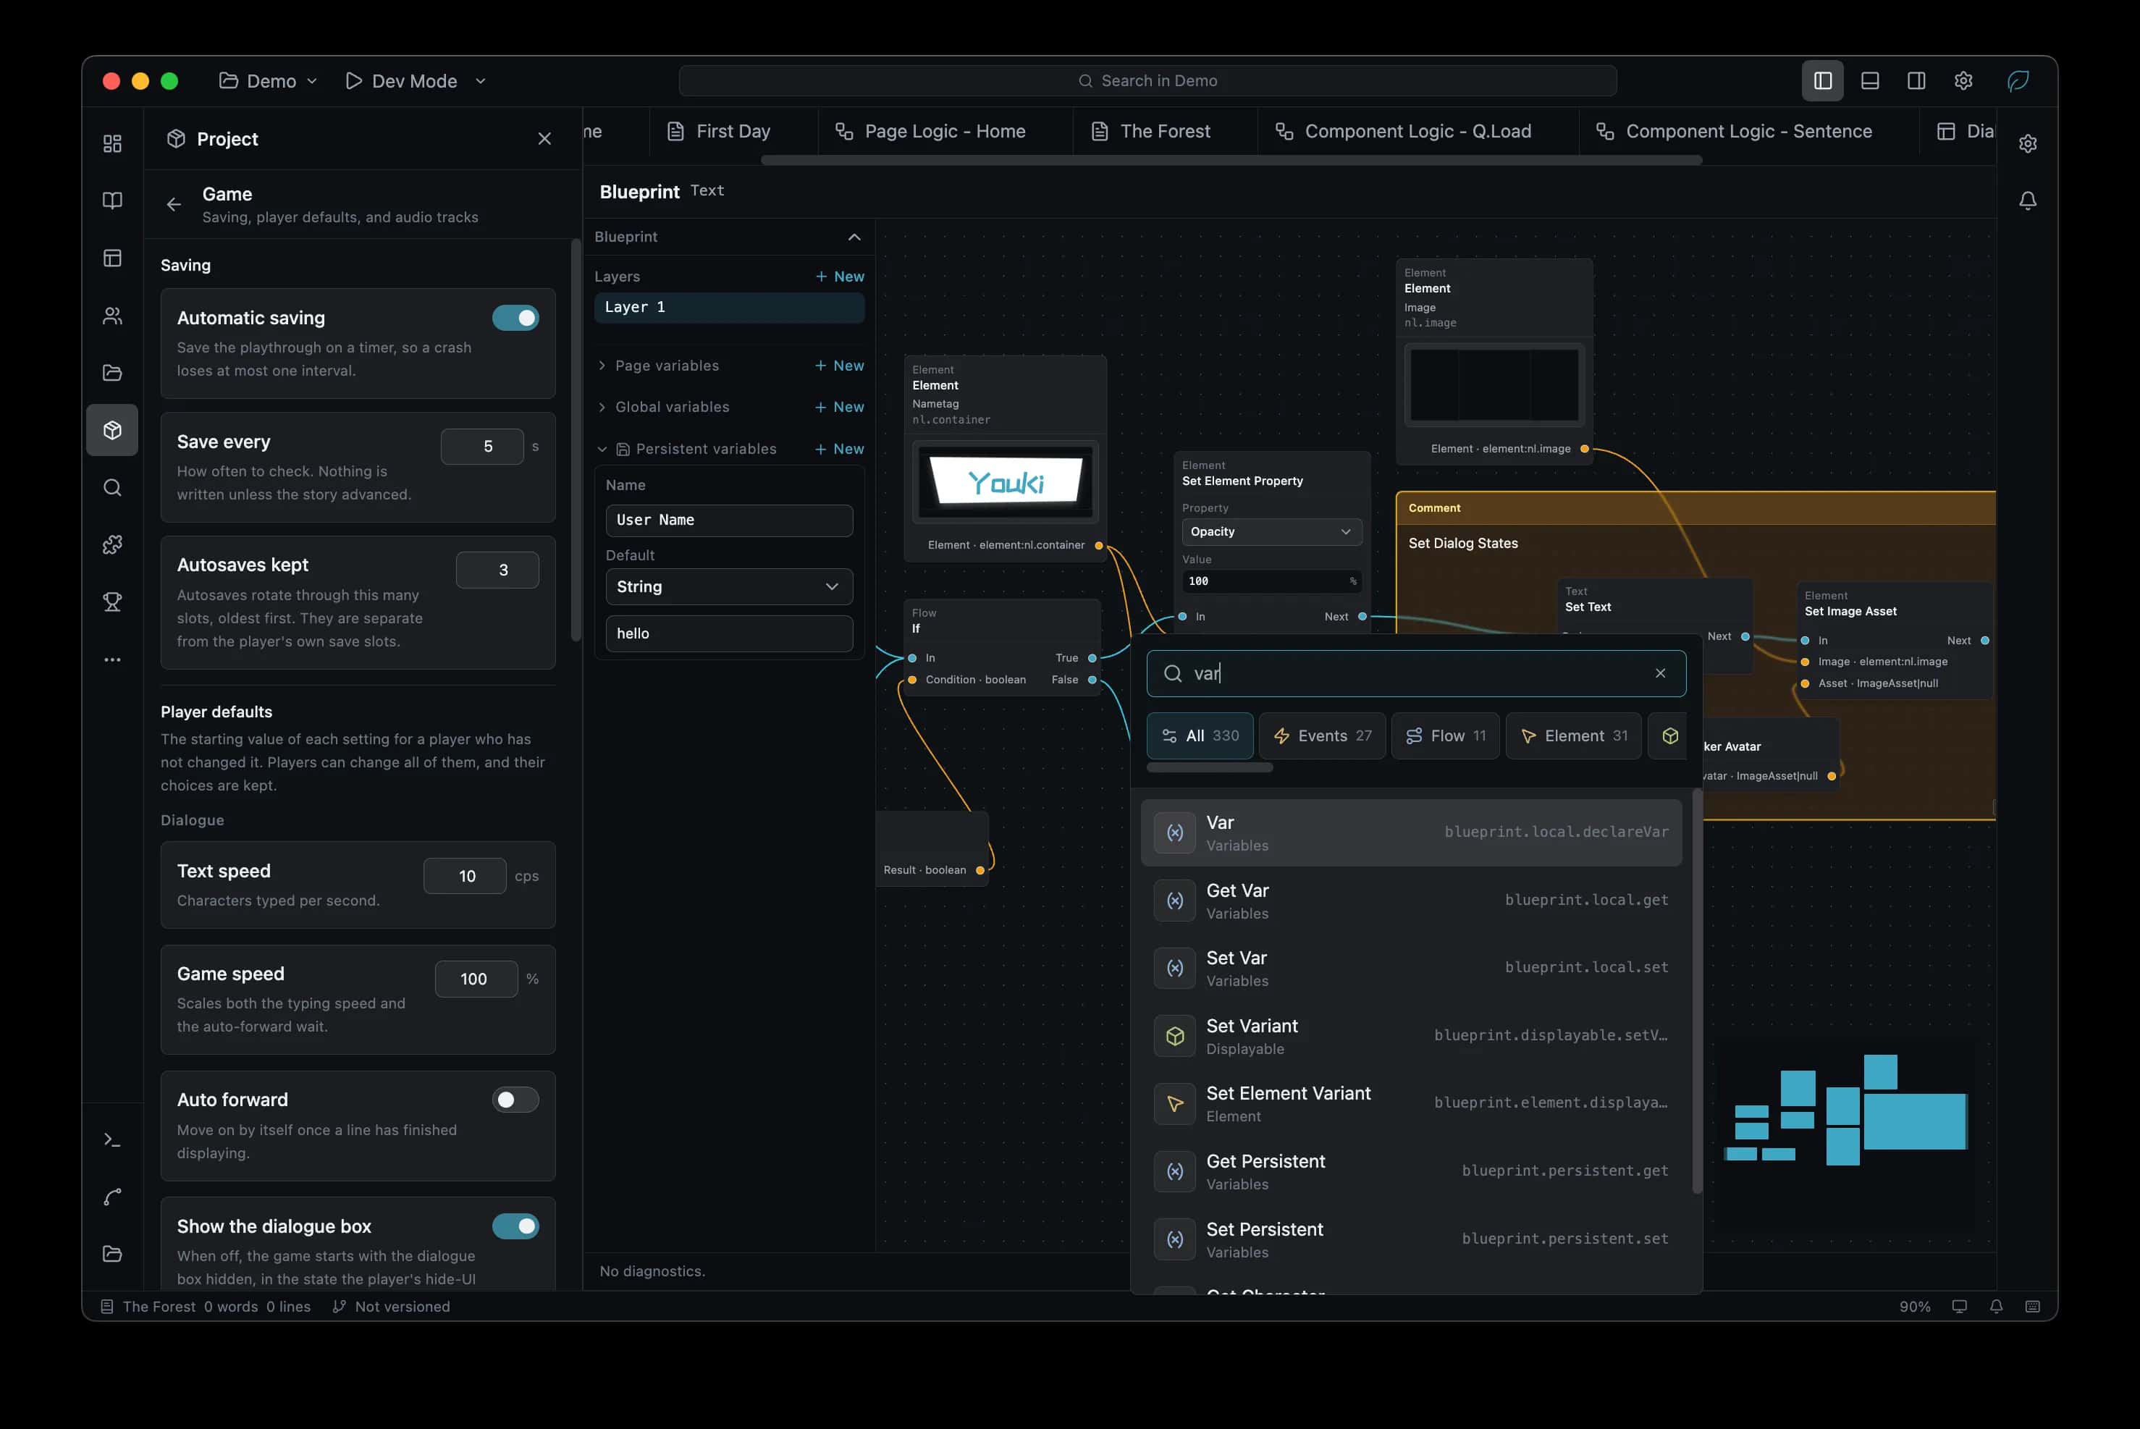Select the Project cube icon in sidebar

(112, 430)
